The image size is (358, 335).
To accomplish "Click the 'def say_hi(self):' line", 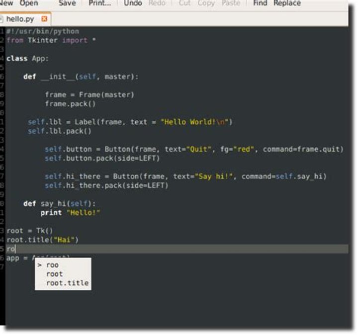I will pyautogui.click(x=60, y=203).
